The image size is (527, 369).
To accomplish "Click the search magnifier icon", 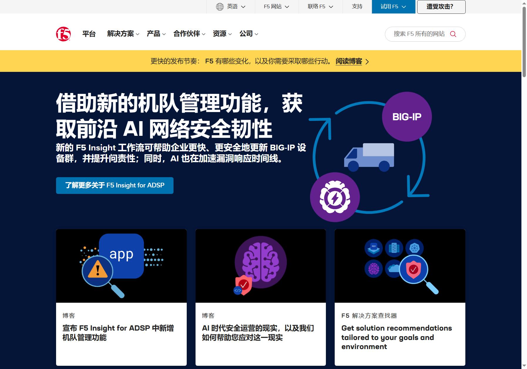I will pyautogui.click(x=453, y=34).
